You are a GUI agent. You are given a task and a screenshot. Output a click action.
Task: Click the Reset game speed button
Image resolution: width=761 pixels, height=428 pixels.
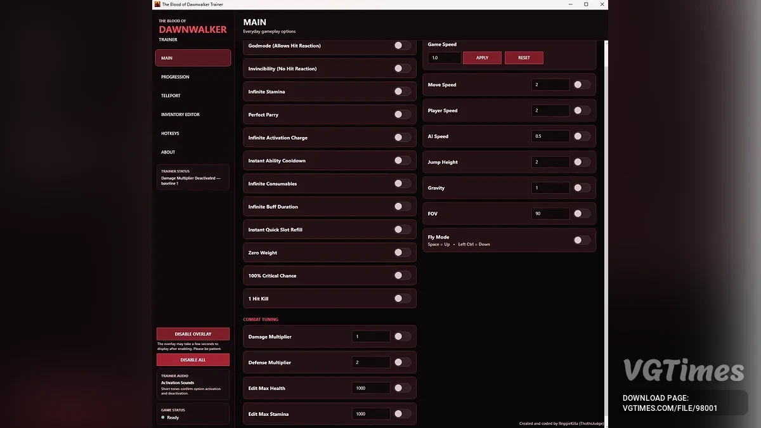click(x=524, y=58)
